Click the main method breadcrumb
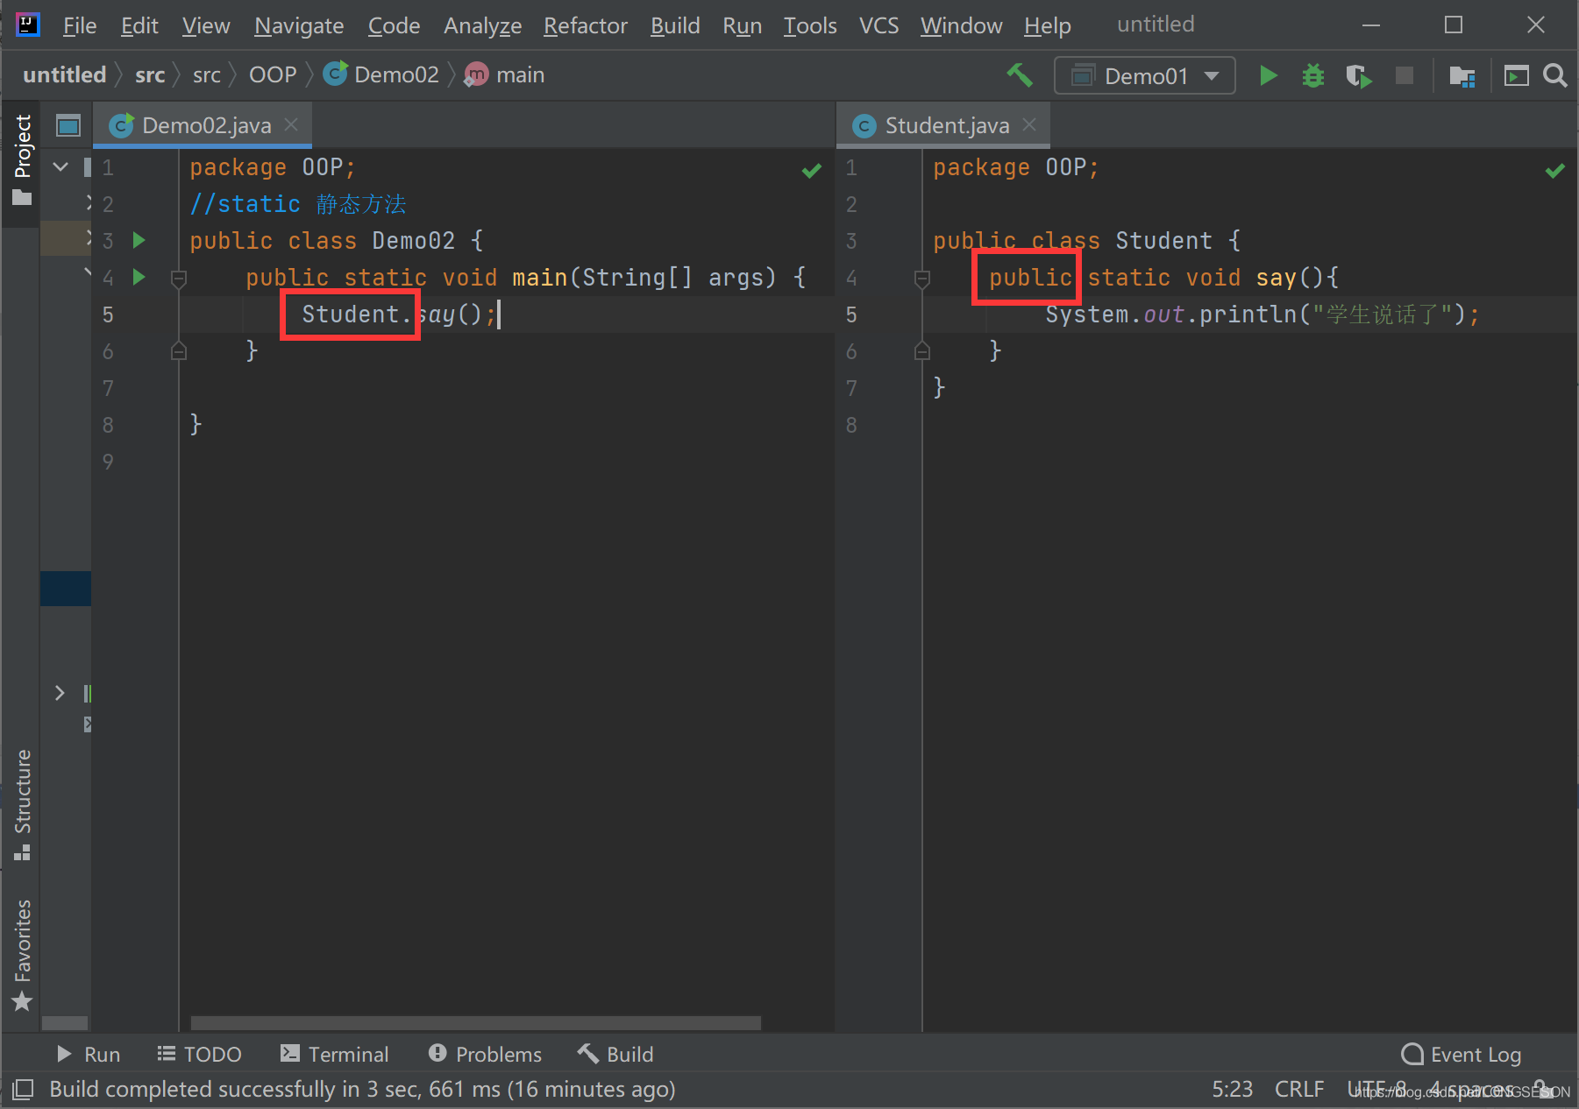 (x=505, y=75)
